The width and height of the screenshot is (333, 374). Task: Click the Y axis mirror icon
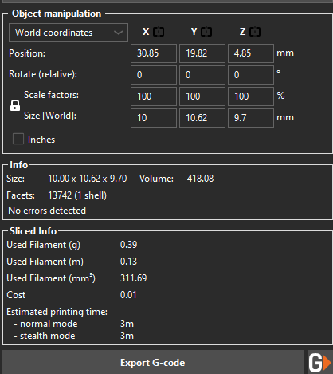(206, 32)
